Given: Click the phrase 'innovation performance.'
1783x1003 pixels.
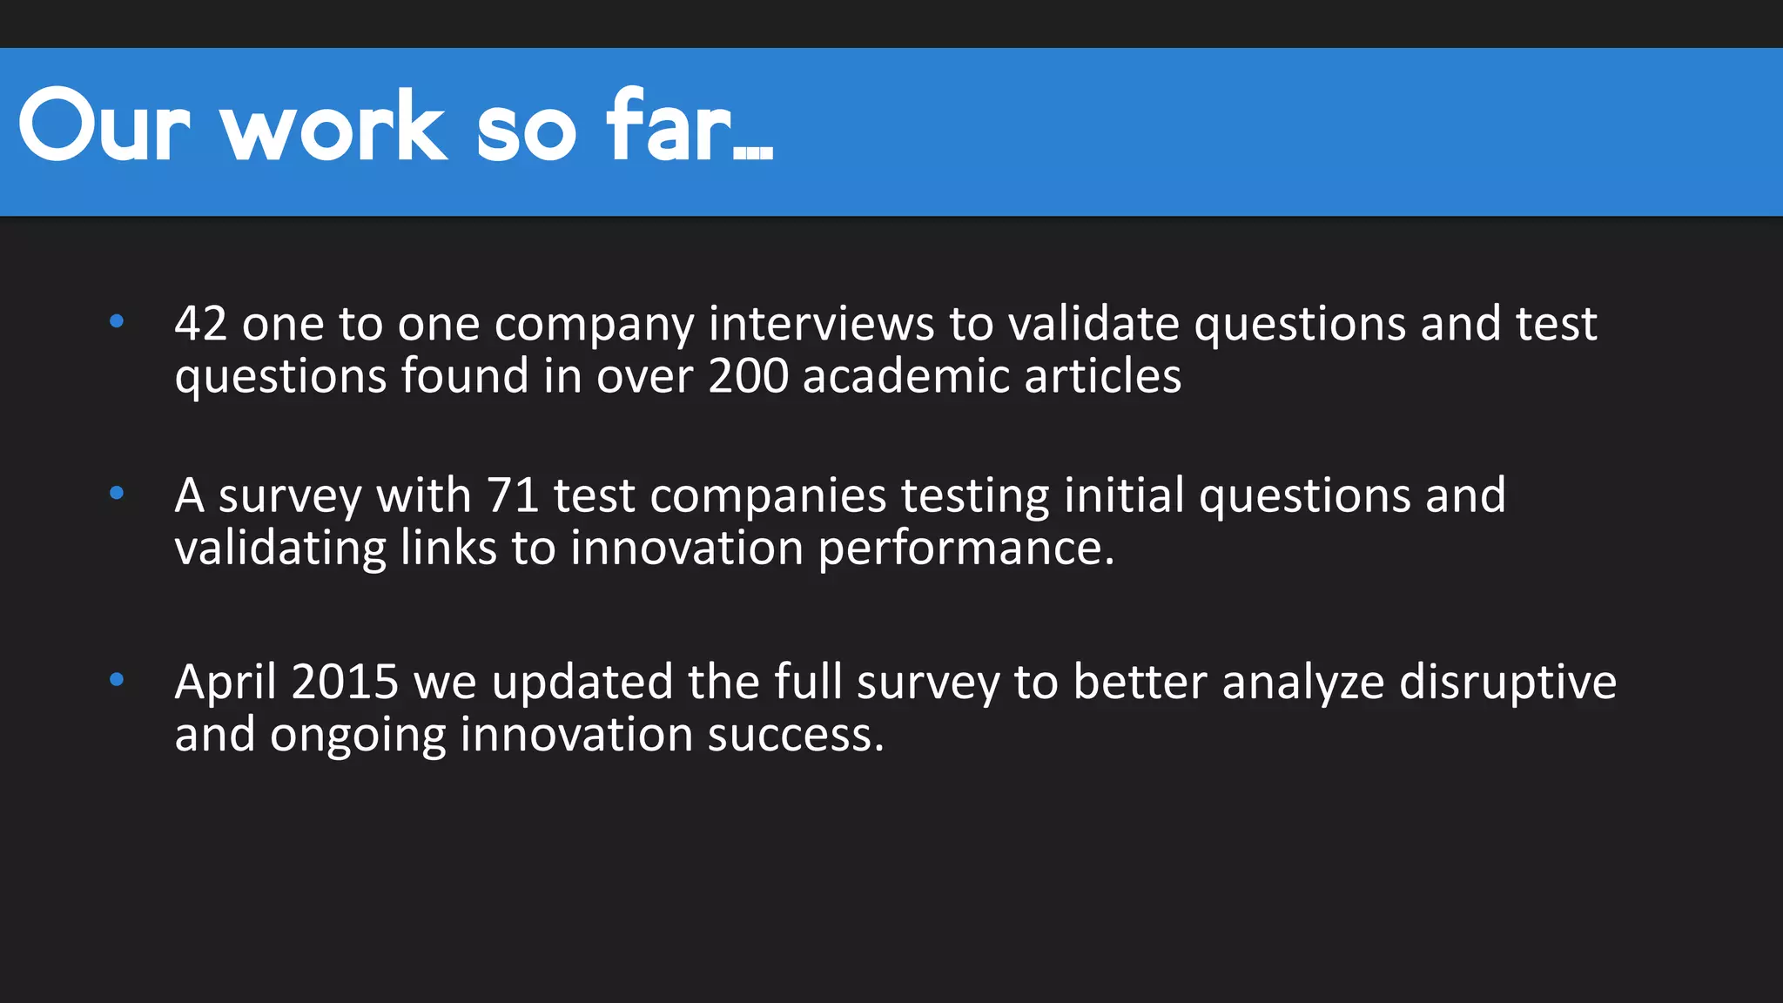Looking at the screenshot, I should [x=843, y=549].
